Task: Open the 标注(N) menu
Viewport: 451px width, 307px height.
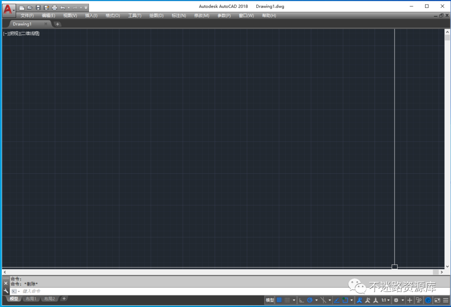Action: [179, 15]
